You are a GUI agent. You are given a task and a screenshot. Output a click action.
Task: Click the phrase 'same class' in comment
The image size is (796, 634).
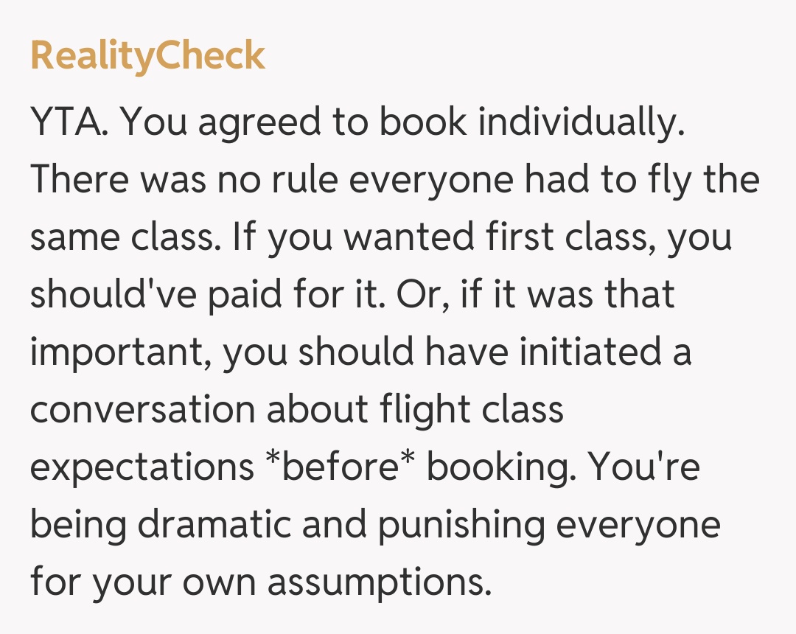tap(121, 236)
